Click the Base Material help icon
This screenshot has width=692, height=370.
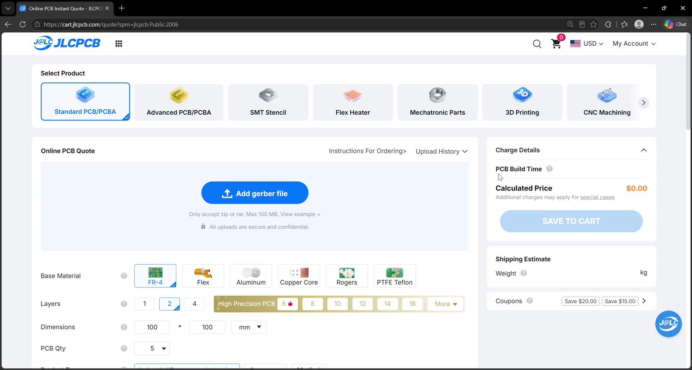coord(124,276)
